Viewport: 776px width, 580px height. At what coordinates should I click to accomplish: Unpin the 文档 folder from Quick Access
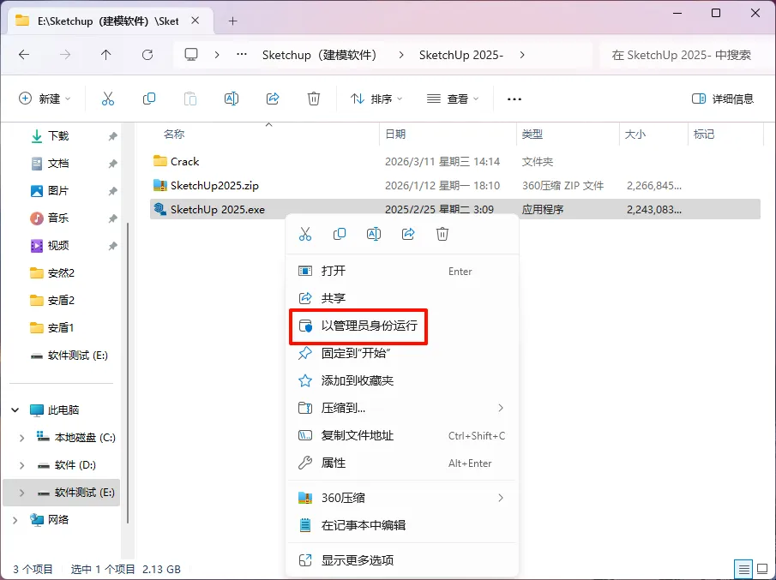coord(113,164)
